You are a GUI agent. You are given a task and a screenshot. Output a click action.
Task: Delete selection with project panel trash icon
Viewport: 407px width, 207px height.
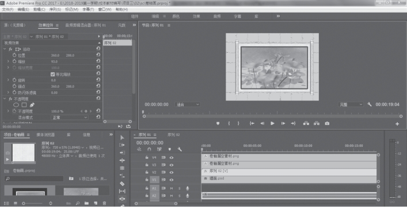[x=104, y=204]
